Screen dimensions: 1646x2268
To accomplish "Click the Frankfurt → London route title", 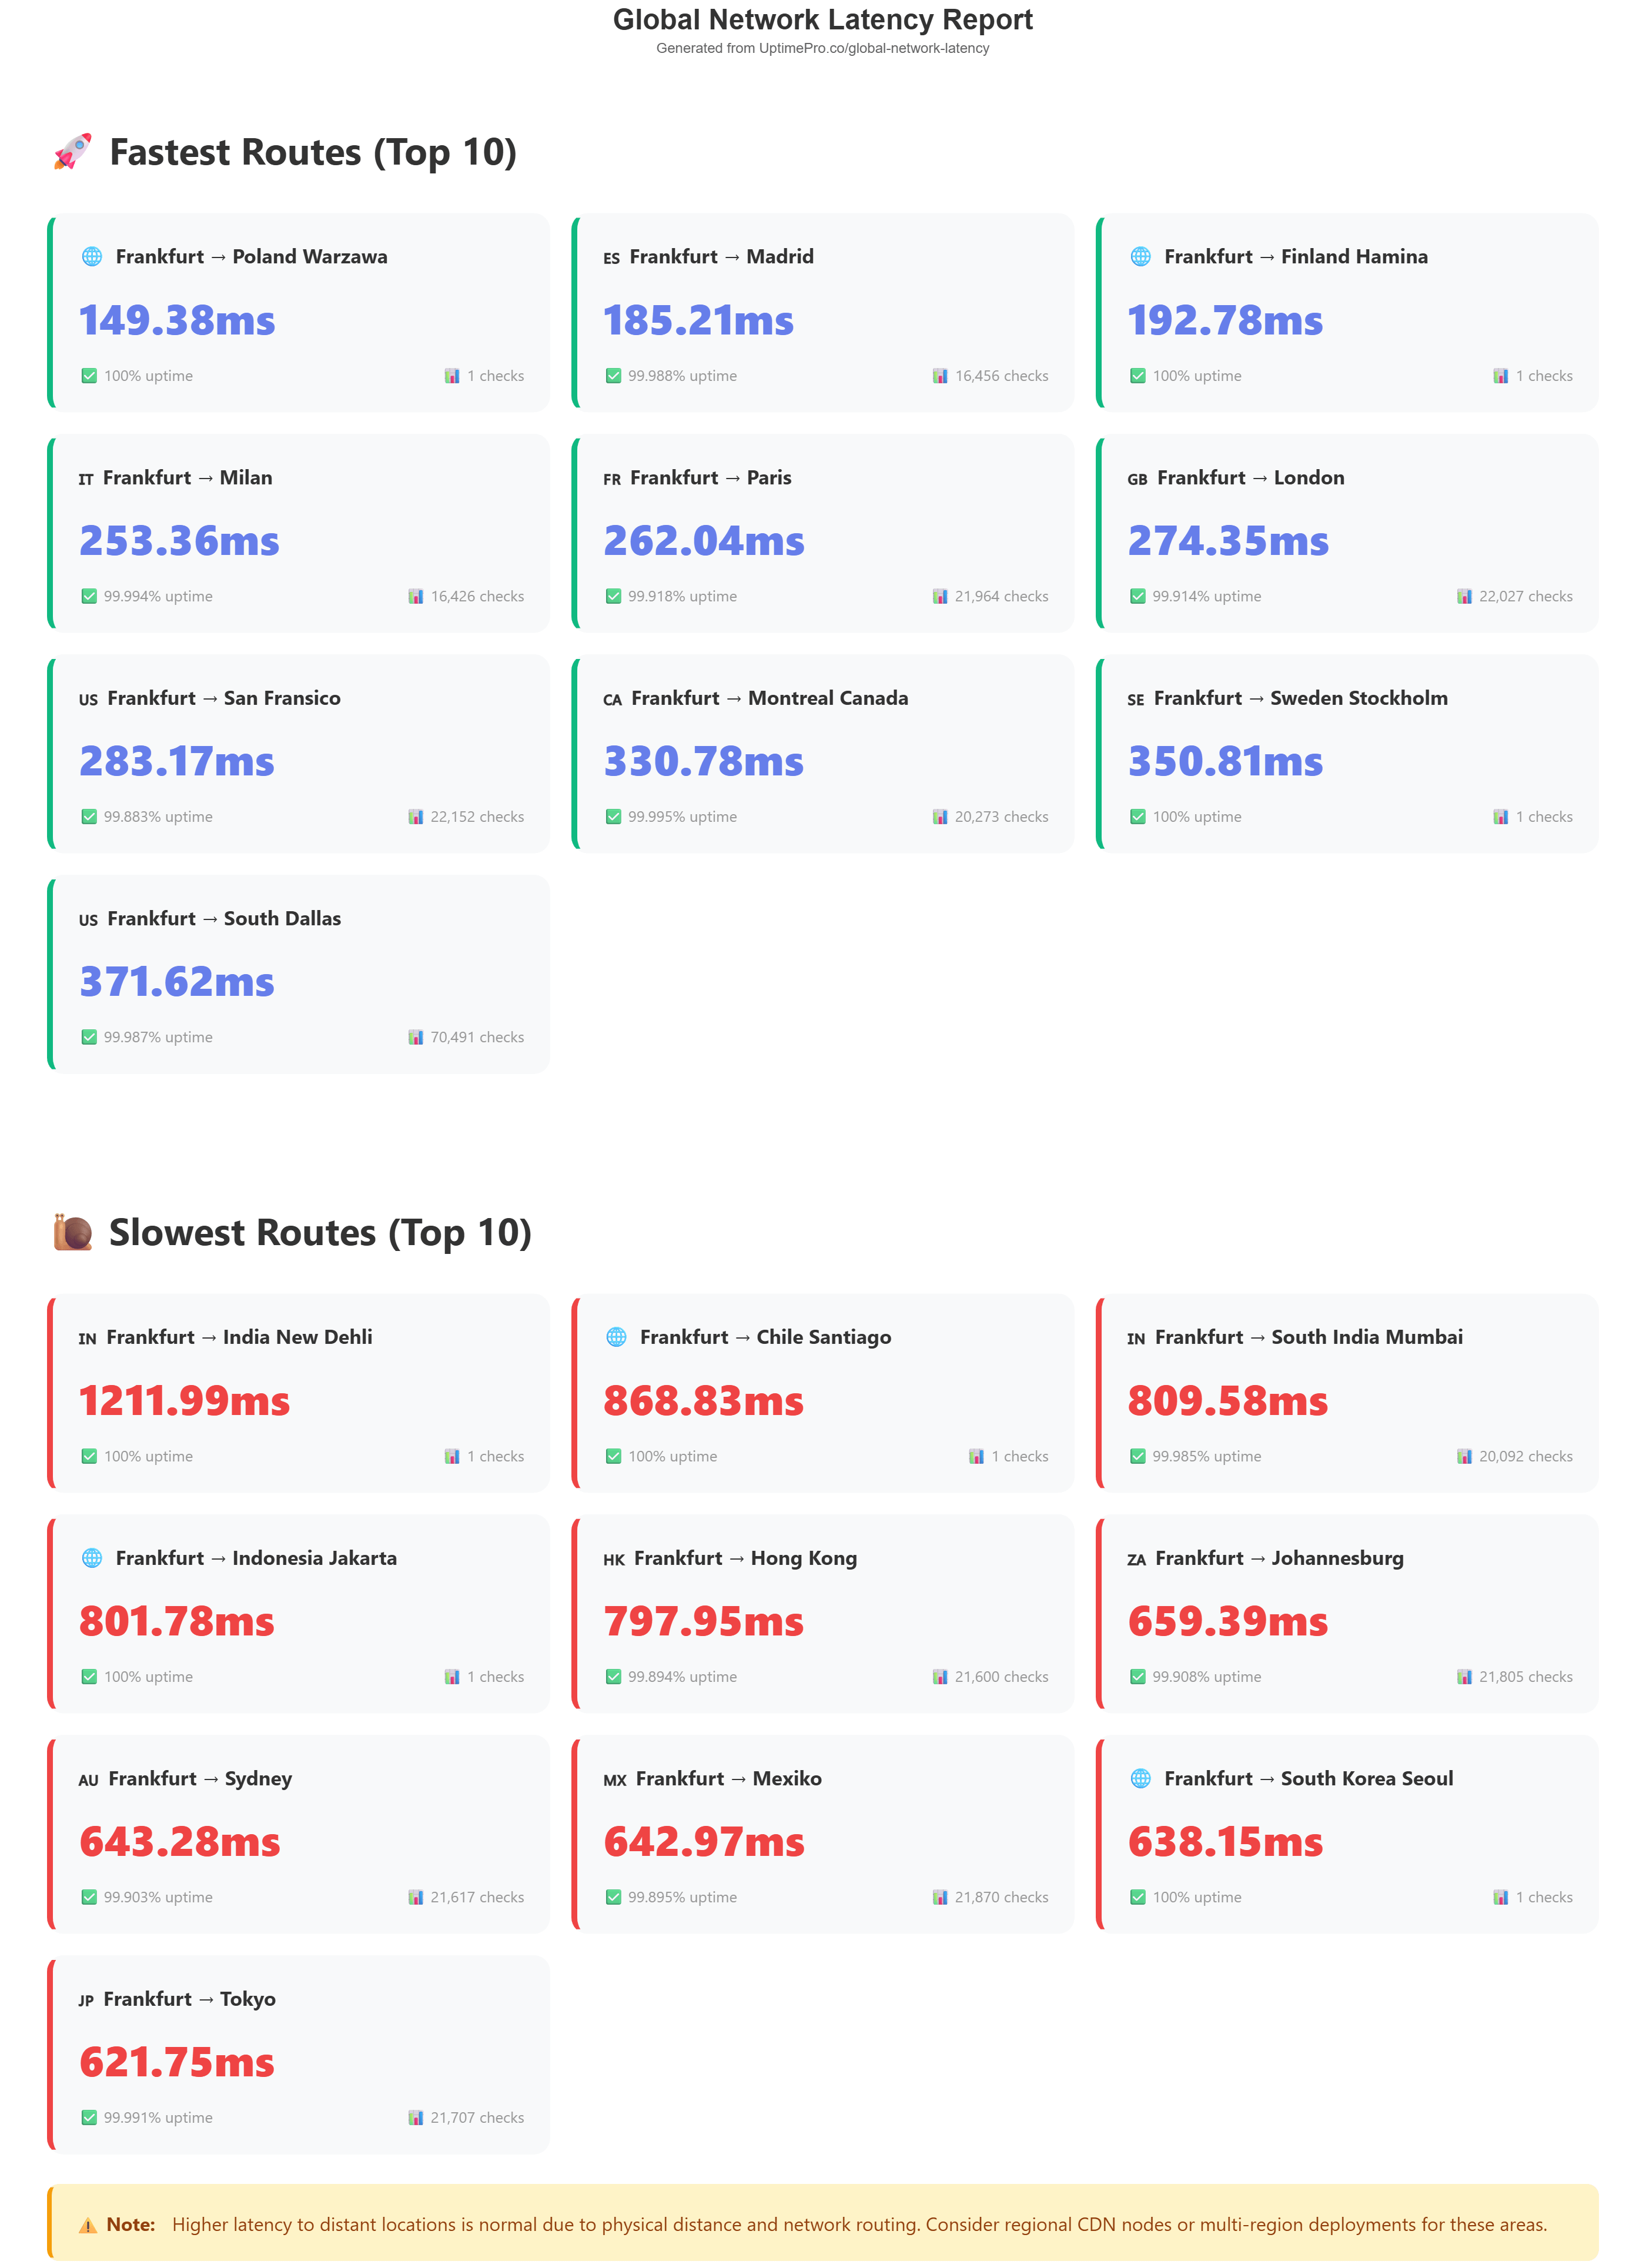I will tap(1250, 478).
